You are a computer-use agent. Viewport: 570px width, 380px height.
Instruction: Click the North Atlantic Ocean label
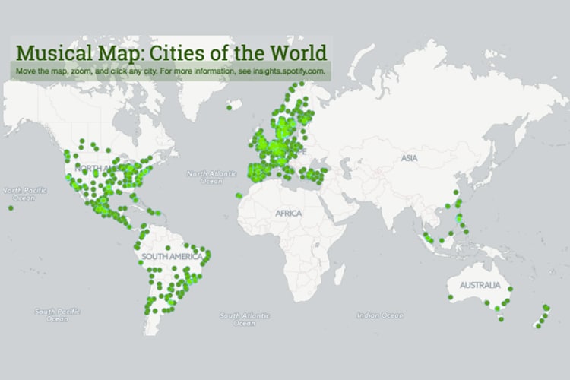tap(205, 177)
